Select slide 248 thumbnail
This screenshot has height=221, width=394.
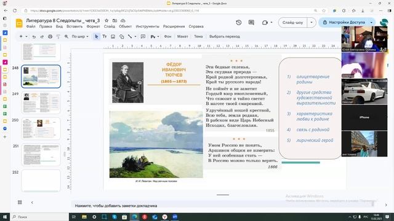pos(41,76)
